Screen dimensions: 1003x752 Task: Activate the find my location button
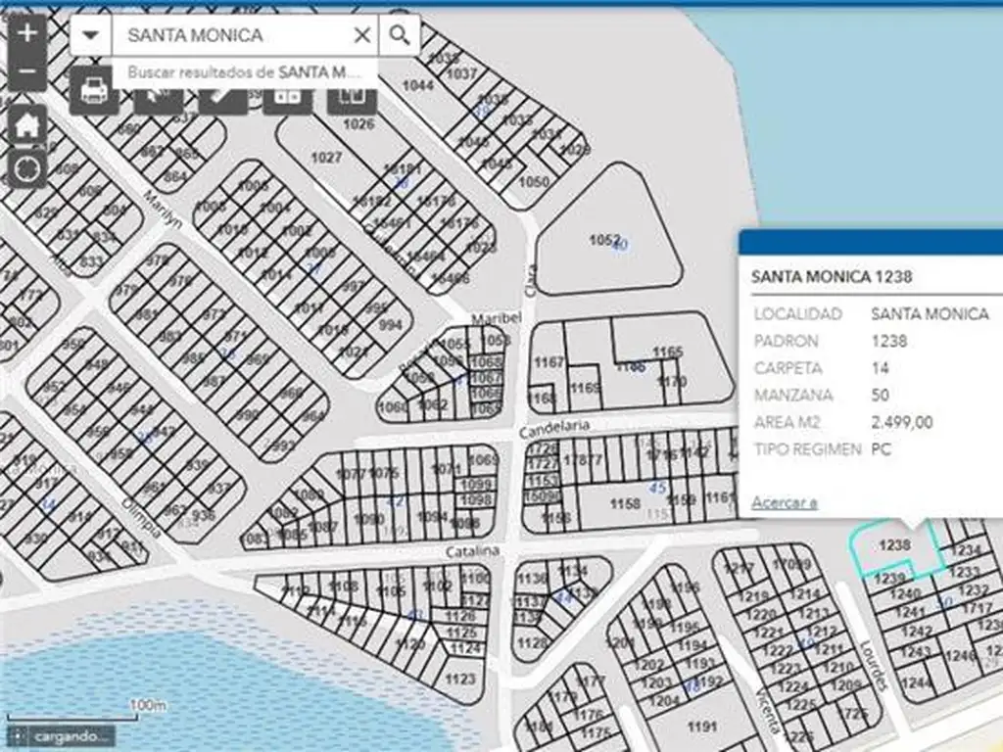(x=27, y=168)
